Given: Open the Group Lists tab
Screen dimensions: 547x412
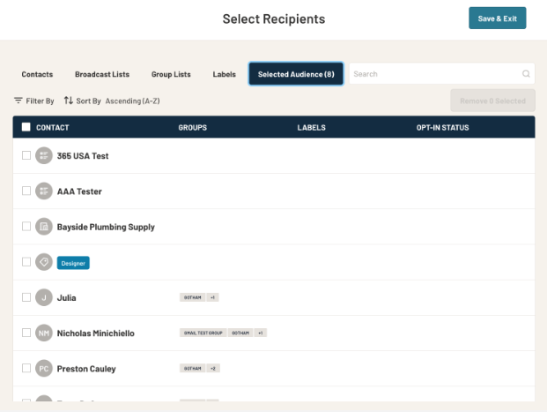Looking at the screenshot, I should click(x=171, y=74).
